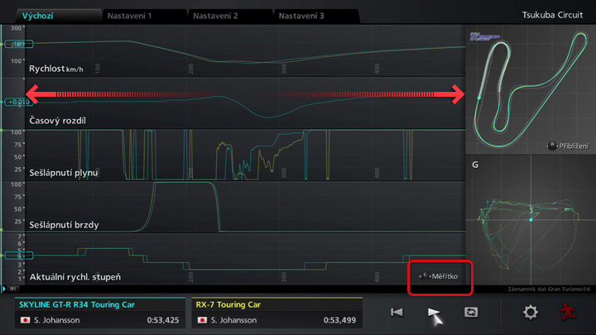Click the car position dot on track map

click(x=479, y=98)
